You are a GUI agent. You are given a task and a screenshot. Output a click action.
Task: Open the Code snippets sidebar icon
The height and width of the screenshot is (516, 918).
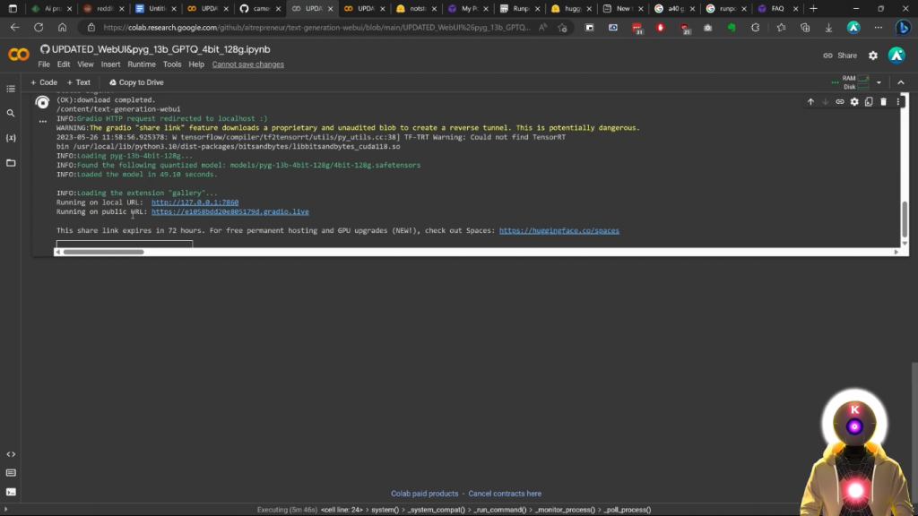[x=11, y=454]
